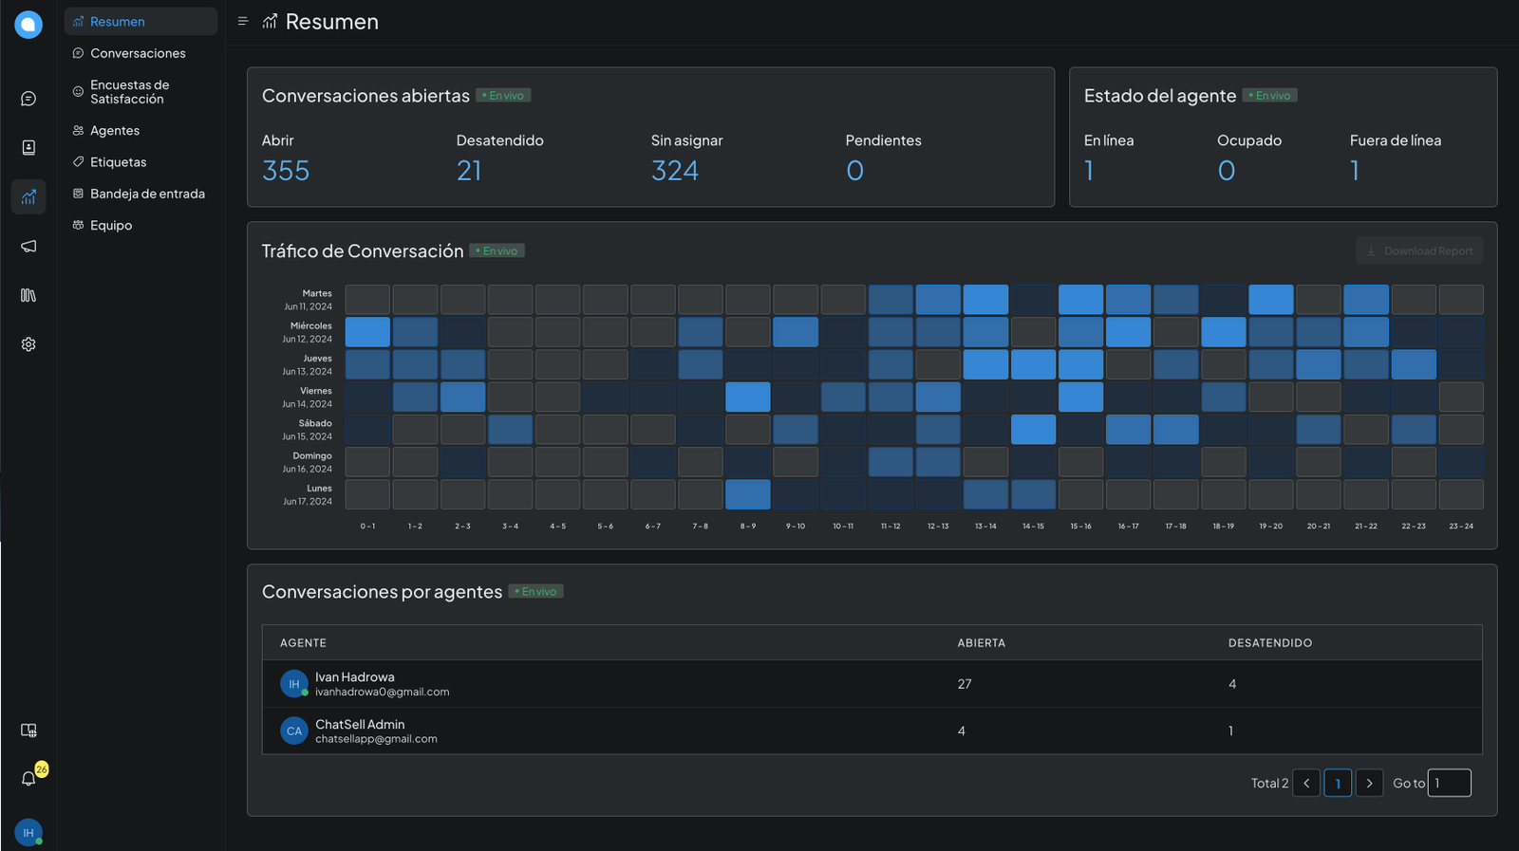1519x851 pixels.
Task: Click the ChatSell Admin agent name
Action: pyautogui.click(x=360, y=724)
